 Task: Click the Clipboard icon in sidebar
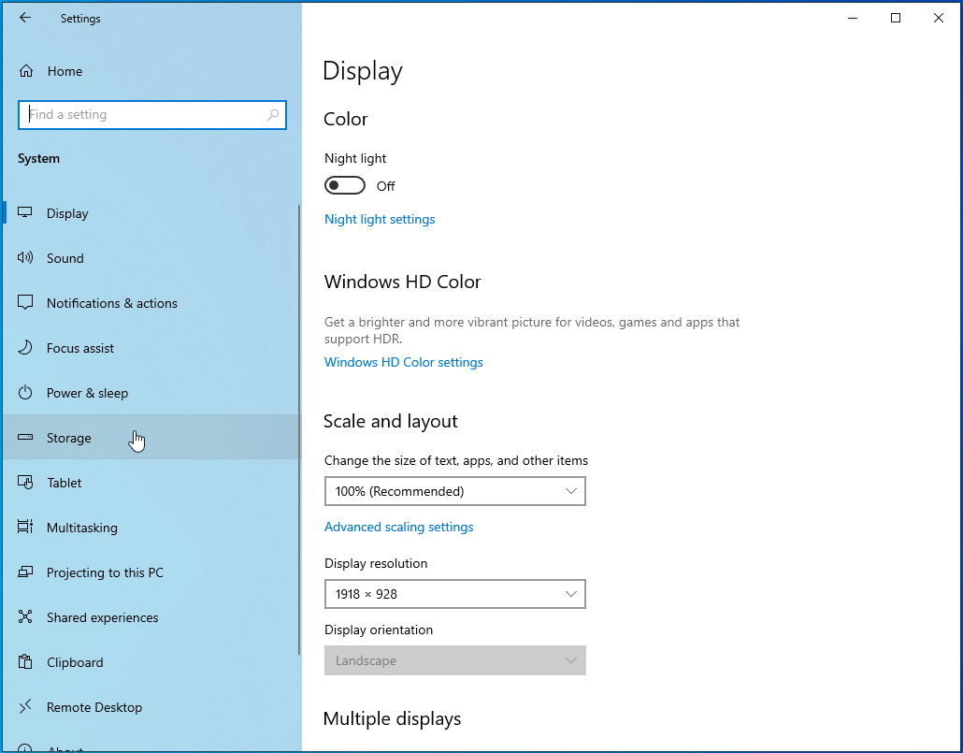tap(26, 662)
